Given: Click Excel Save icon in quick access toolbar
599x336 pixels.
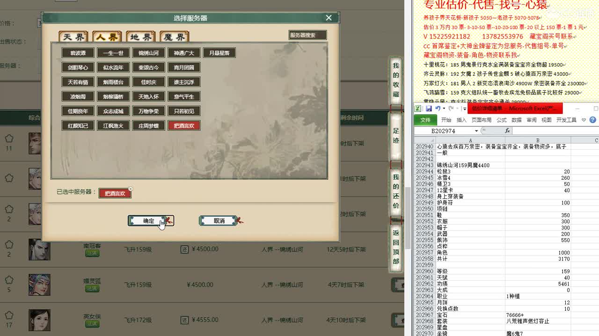Looking at the screenshot, I should pos(429,109).
